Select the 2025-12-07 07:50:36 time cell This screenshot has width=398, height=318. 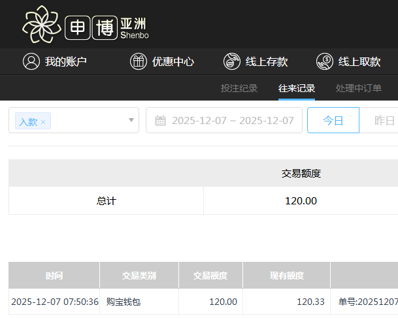pyautogui.click(x=55, y=302)
